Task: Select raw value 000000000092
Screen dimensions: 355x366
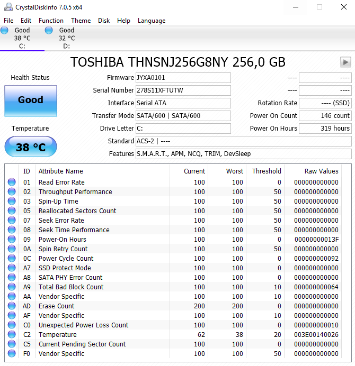Action: click(x=316, y=259)
